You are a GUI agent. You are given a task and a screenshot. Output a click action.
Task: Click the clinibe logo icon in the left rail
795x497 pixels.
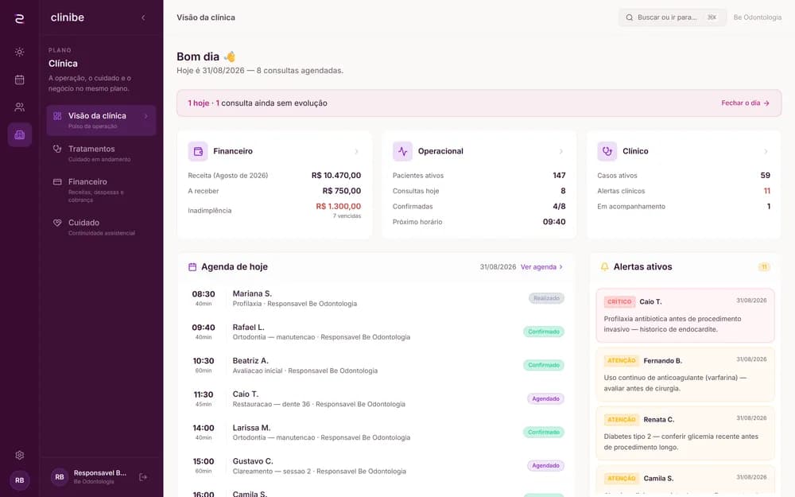pyautogui.click(x=19, y=19)
